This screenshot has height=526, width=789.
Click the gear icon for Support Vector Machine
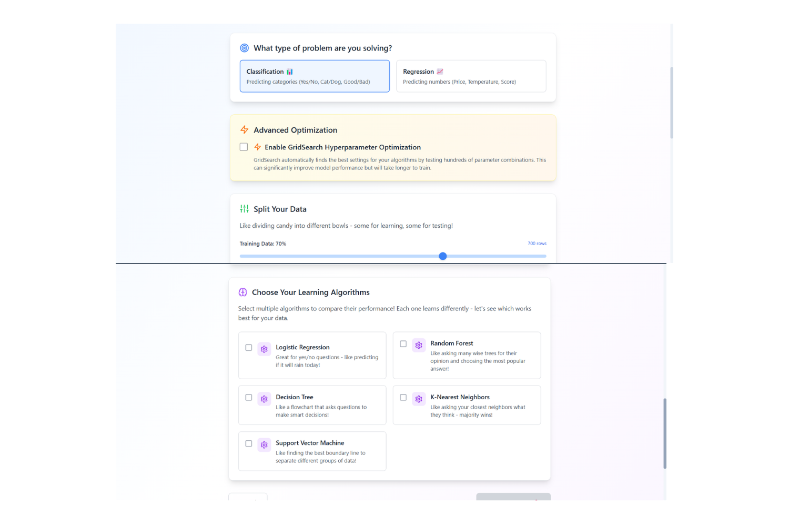[x=264, y=445]
